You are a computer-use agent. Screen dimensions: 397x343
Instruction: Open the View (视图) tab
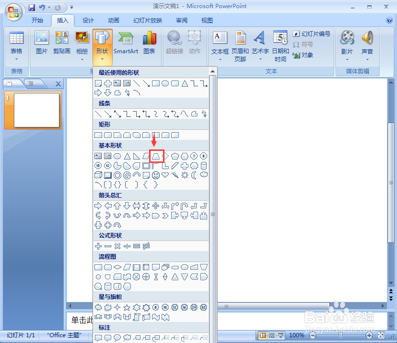tap(207, 21)
